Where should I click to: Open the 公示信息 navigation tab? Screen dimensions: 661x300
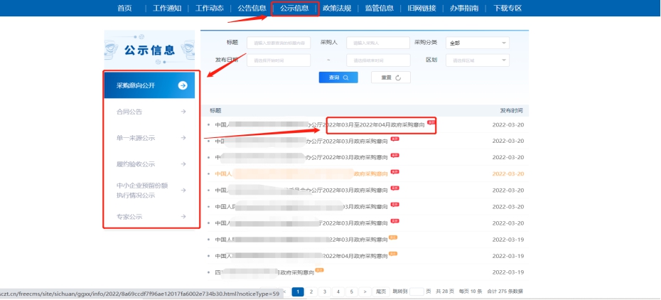(x=294, y=8)
